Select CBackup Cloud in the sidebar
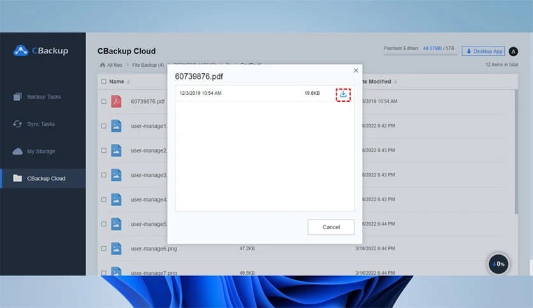This screenshot has width=533, height=308. click(x=43, y=178)
